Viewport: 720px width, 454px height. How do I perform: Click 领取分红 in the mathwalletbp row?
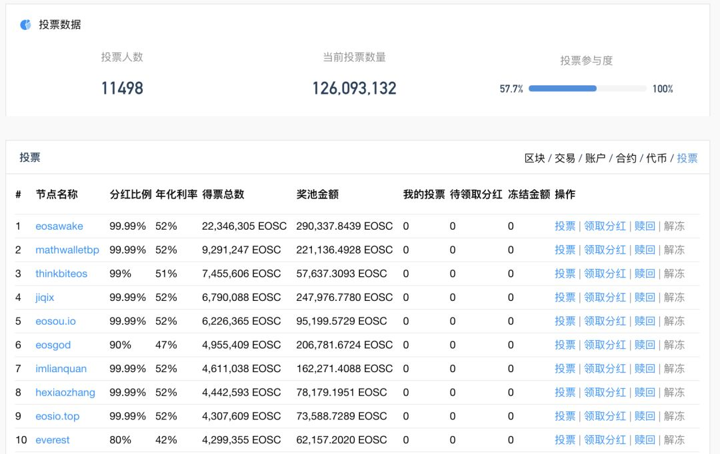click(605, 250)
